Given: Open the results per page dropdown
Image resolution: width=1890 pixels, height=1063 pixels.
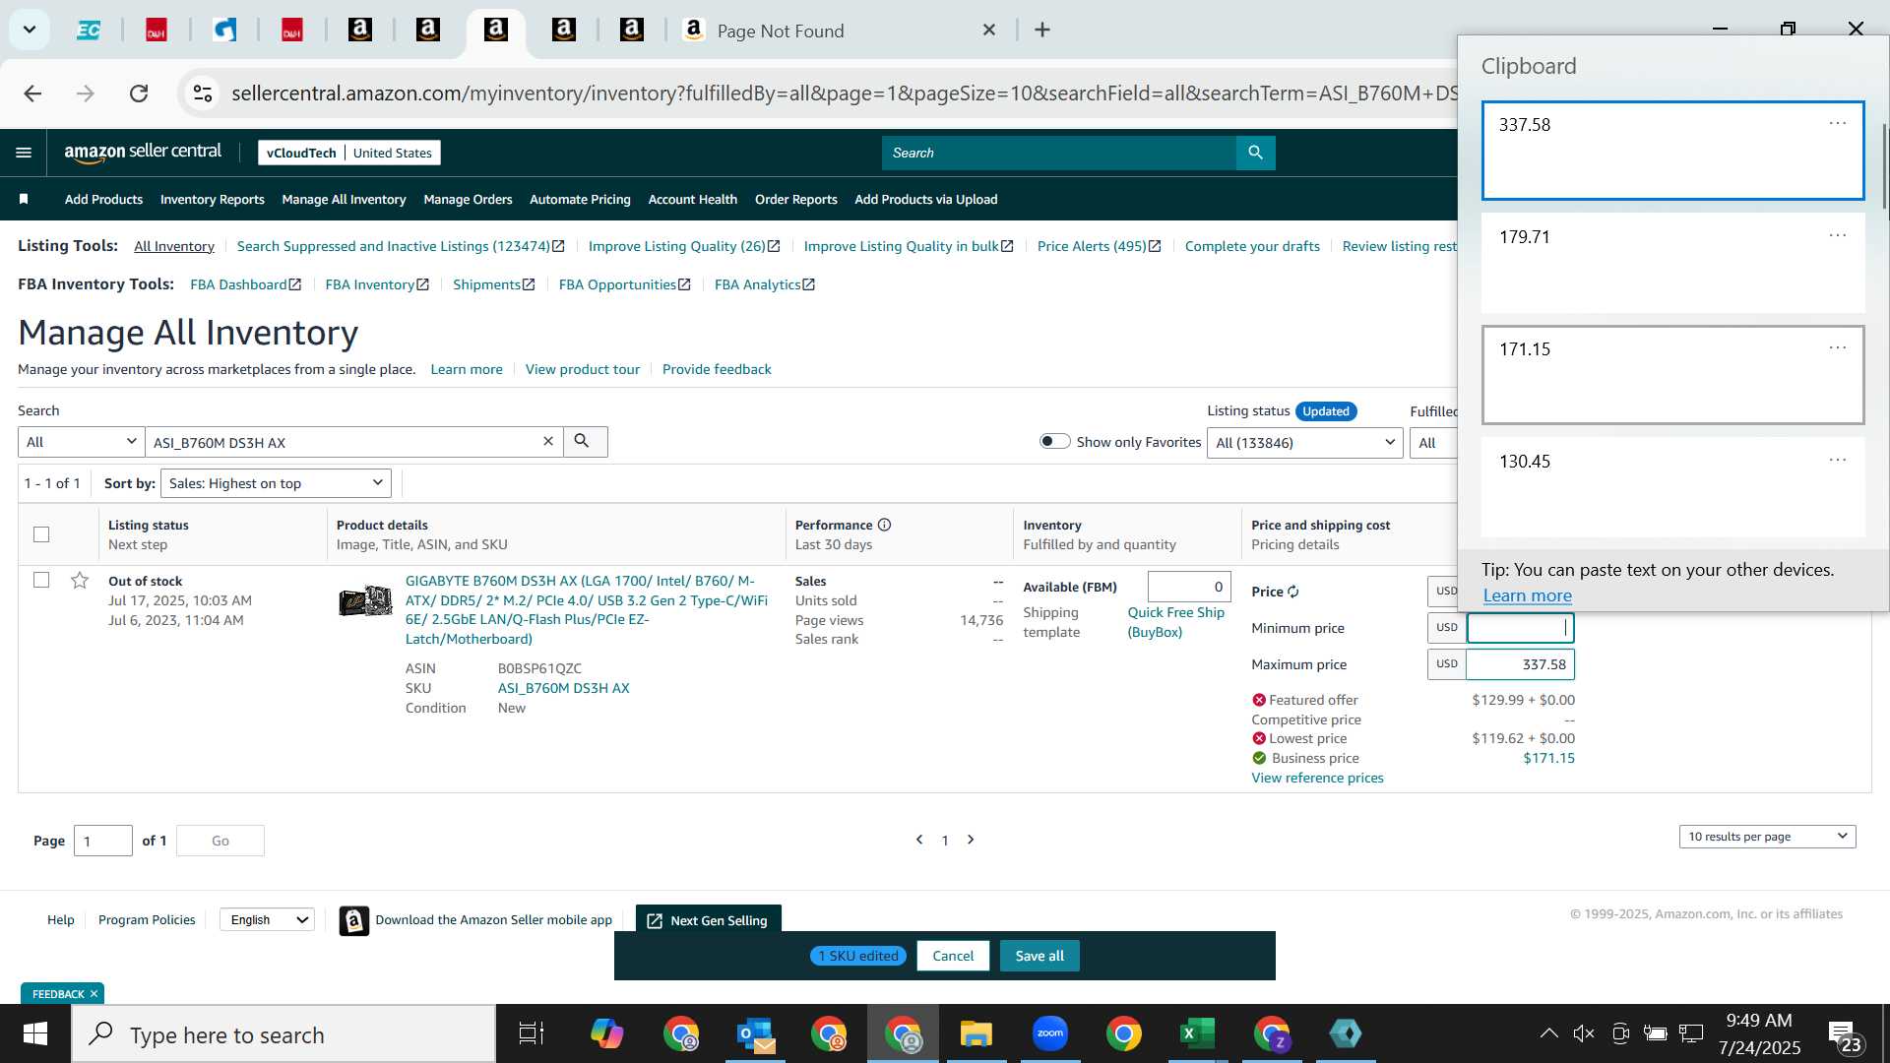Looking at the screenshot, I should click(x=1767, y=837).
